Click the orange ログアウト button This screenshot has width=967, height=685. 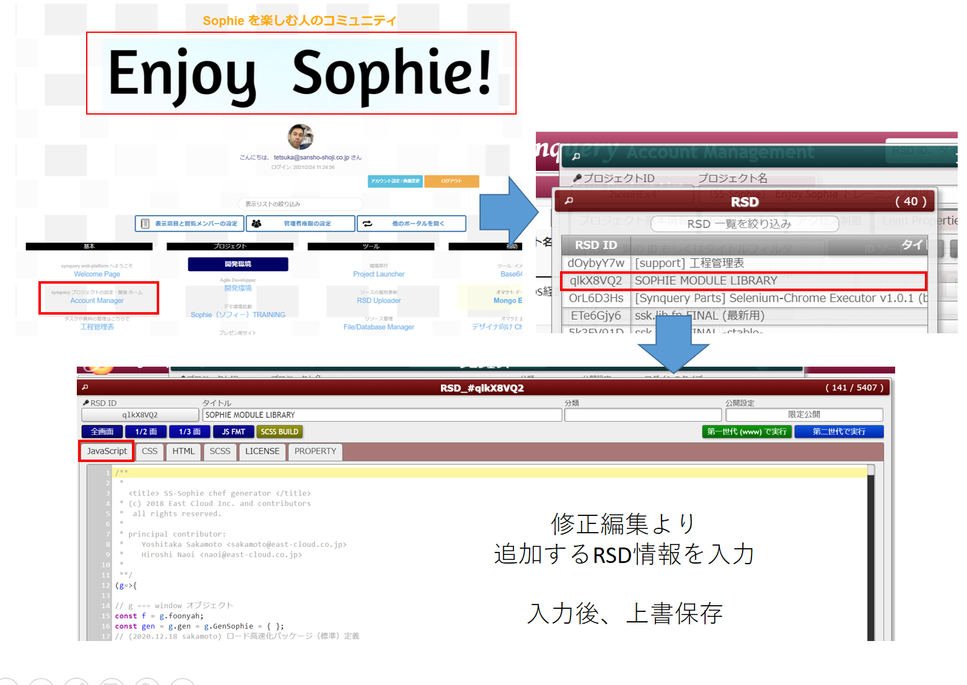(452, 181)
